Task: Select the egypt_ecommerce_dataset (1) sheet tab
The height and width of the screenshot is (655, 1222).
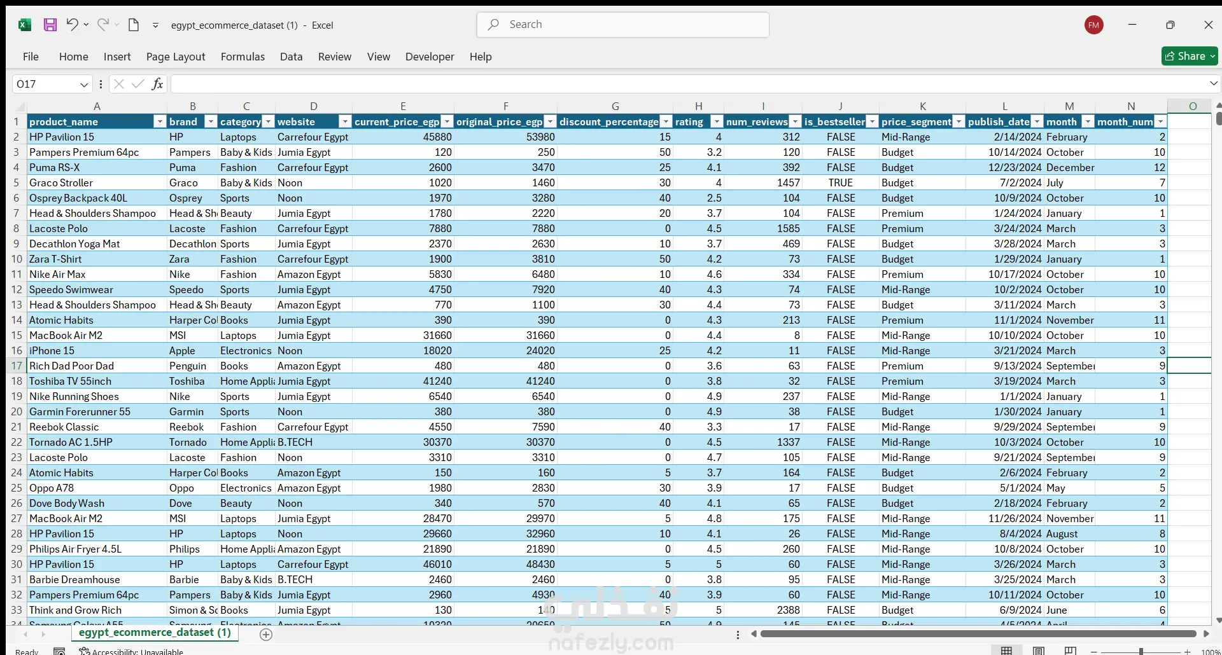Action: (x=155, y=632)
